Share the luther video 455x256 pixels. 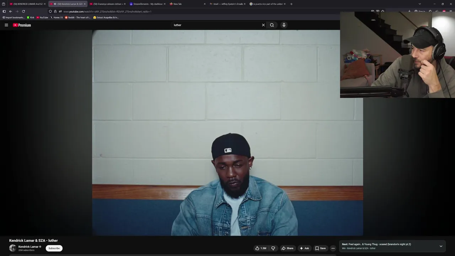coord(287,248)
